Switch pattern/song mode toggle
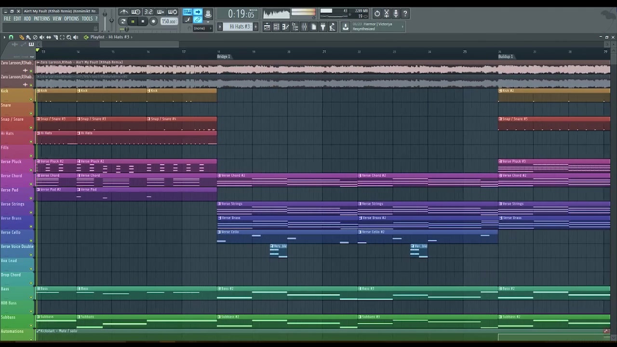617x347 pixels. (x=122, y=21)
